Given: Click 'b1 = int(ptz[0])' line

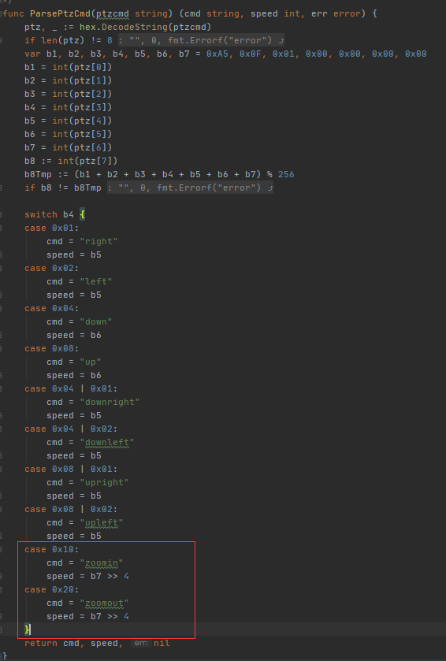Looking at the screenshot, I should click(x=69, y=67).
